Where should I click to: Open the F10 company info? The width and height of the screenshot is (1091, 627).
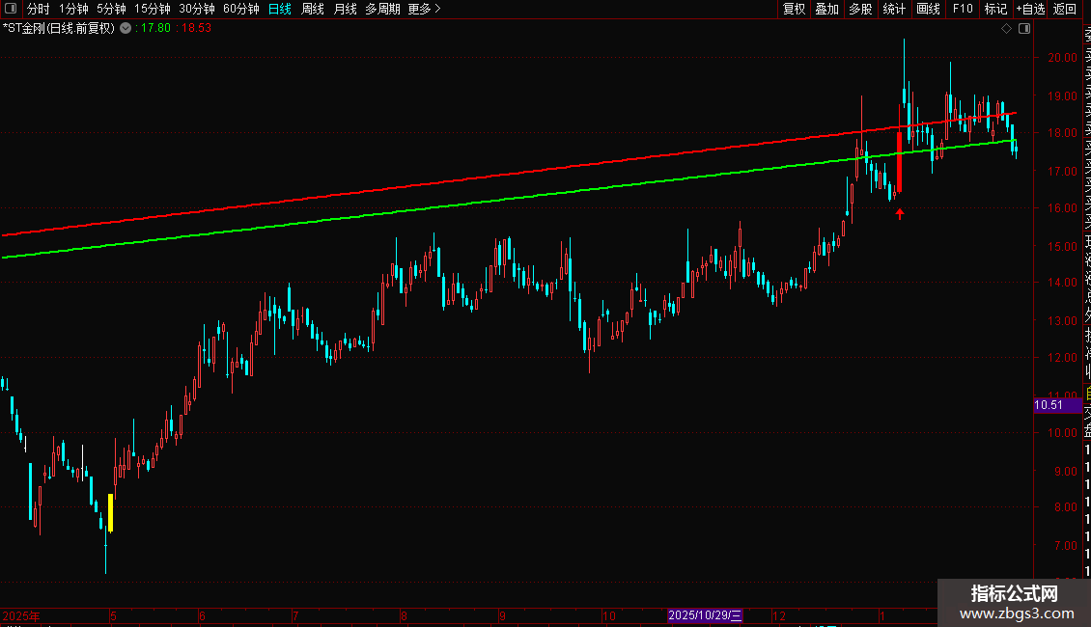pos(963,9)
